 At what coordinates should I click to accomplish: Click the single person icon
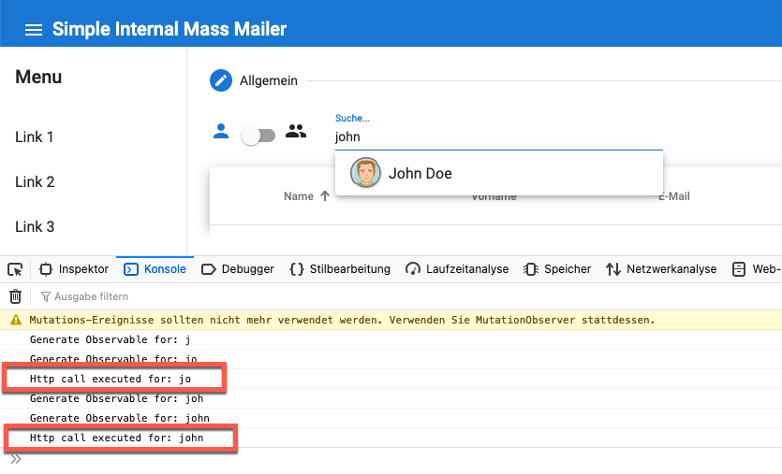(x=221, y=132)
